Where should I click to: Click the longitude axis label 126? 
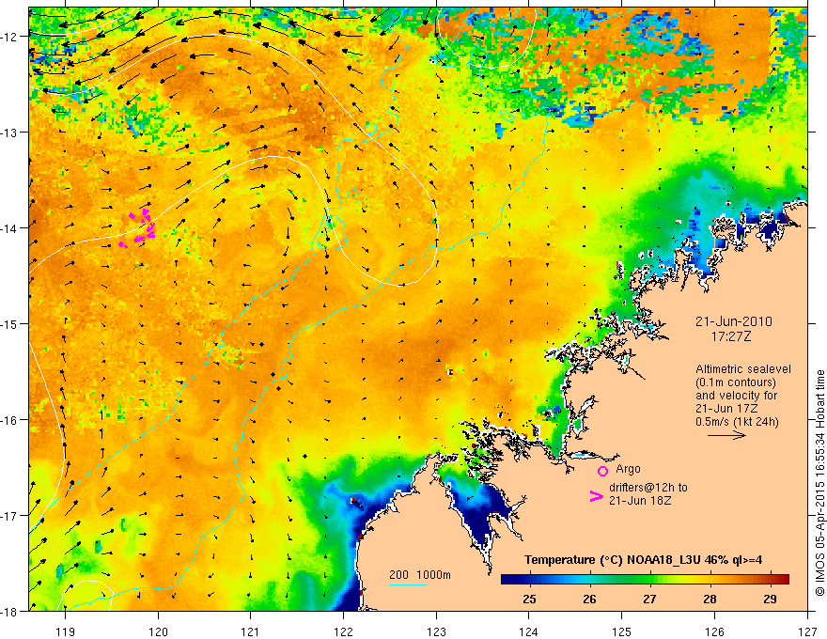pos(714,631)
